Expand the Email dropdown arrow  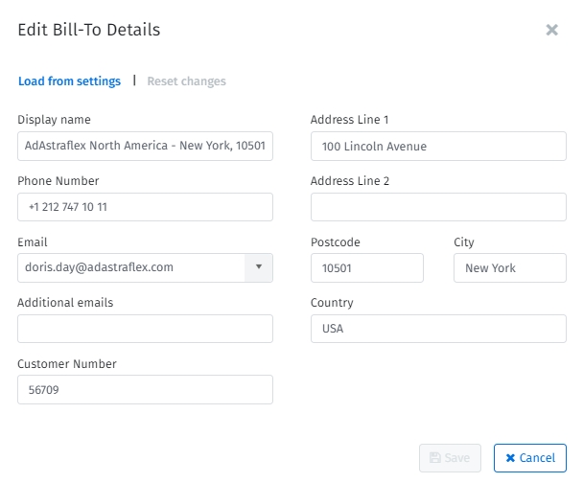click(259, 267)
